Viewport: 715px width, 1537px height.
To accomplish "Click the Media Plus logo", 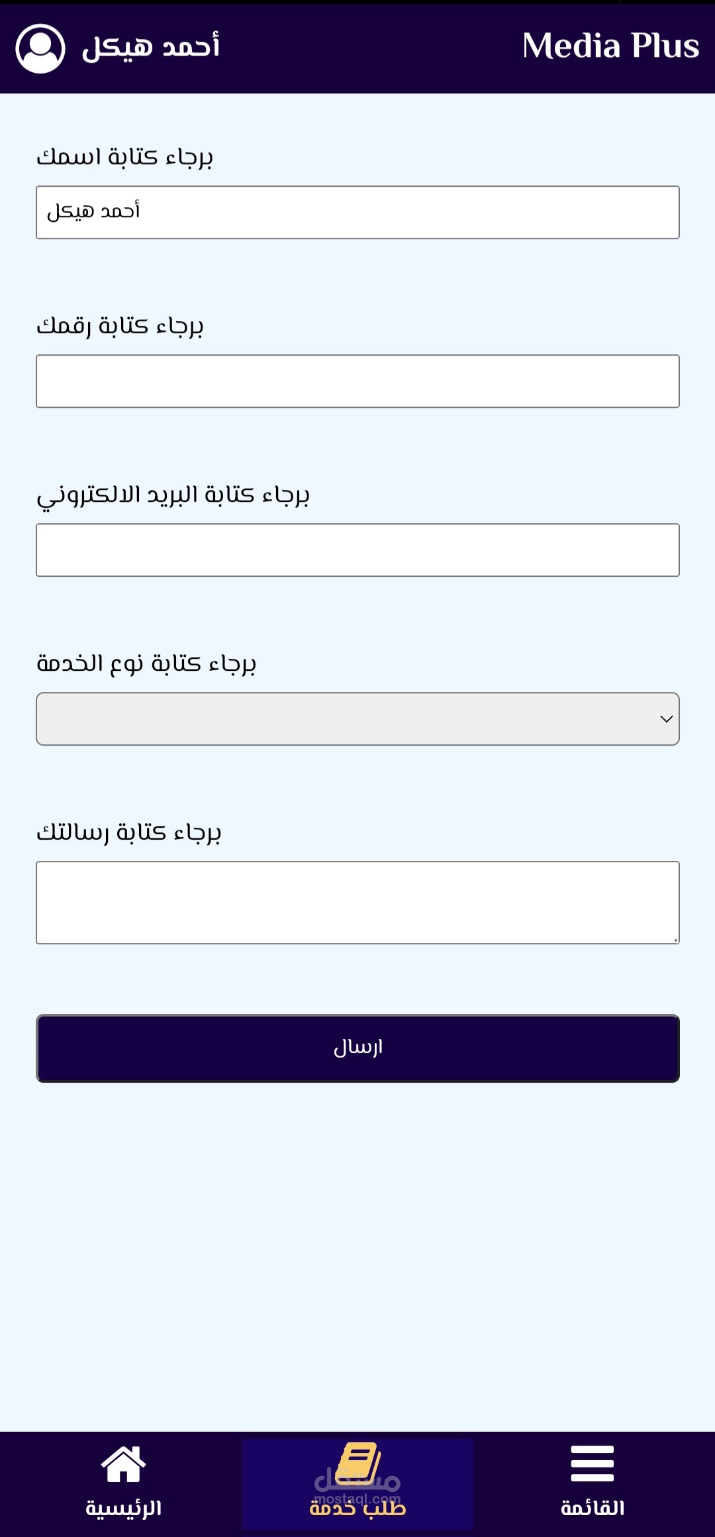I will click(x=610, y=46).
